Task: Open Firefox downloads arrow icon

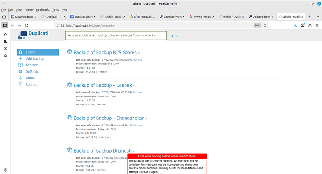Action: [x=295, y=26]
